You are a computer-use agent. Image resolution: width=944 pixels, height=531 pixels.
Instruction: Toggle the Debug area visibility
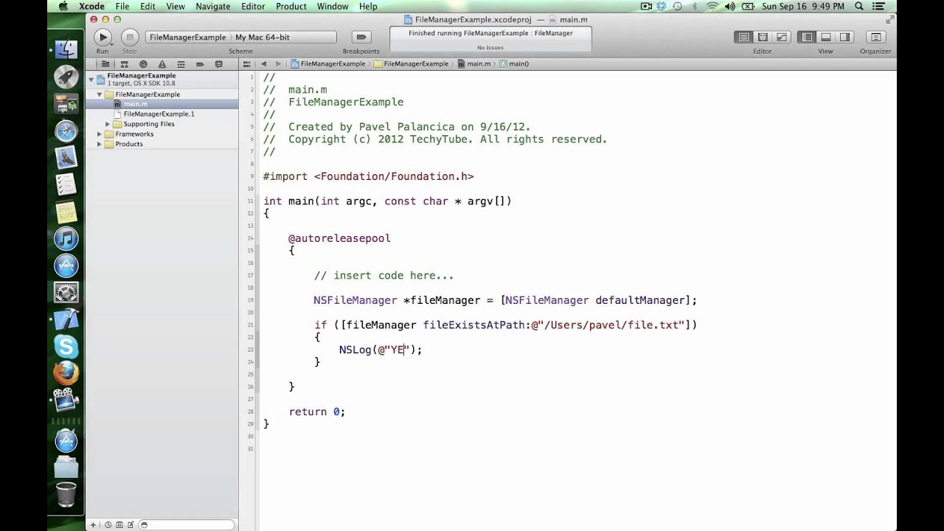point(826,37)
